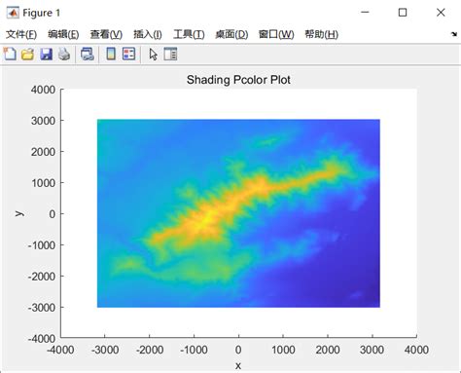The image size is (461, 373).
Task: Click the y axis label
Action: click(x=19, y=213)
